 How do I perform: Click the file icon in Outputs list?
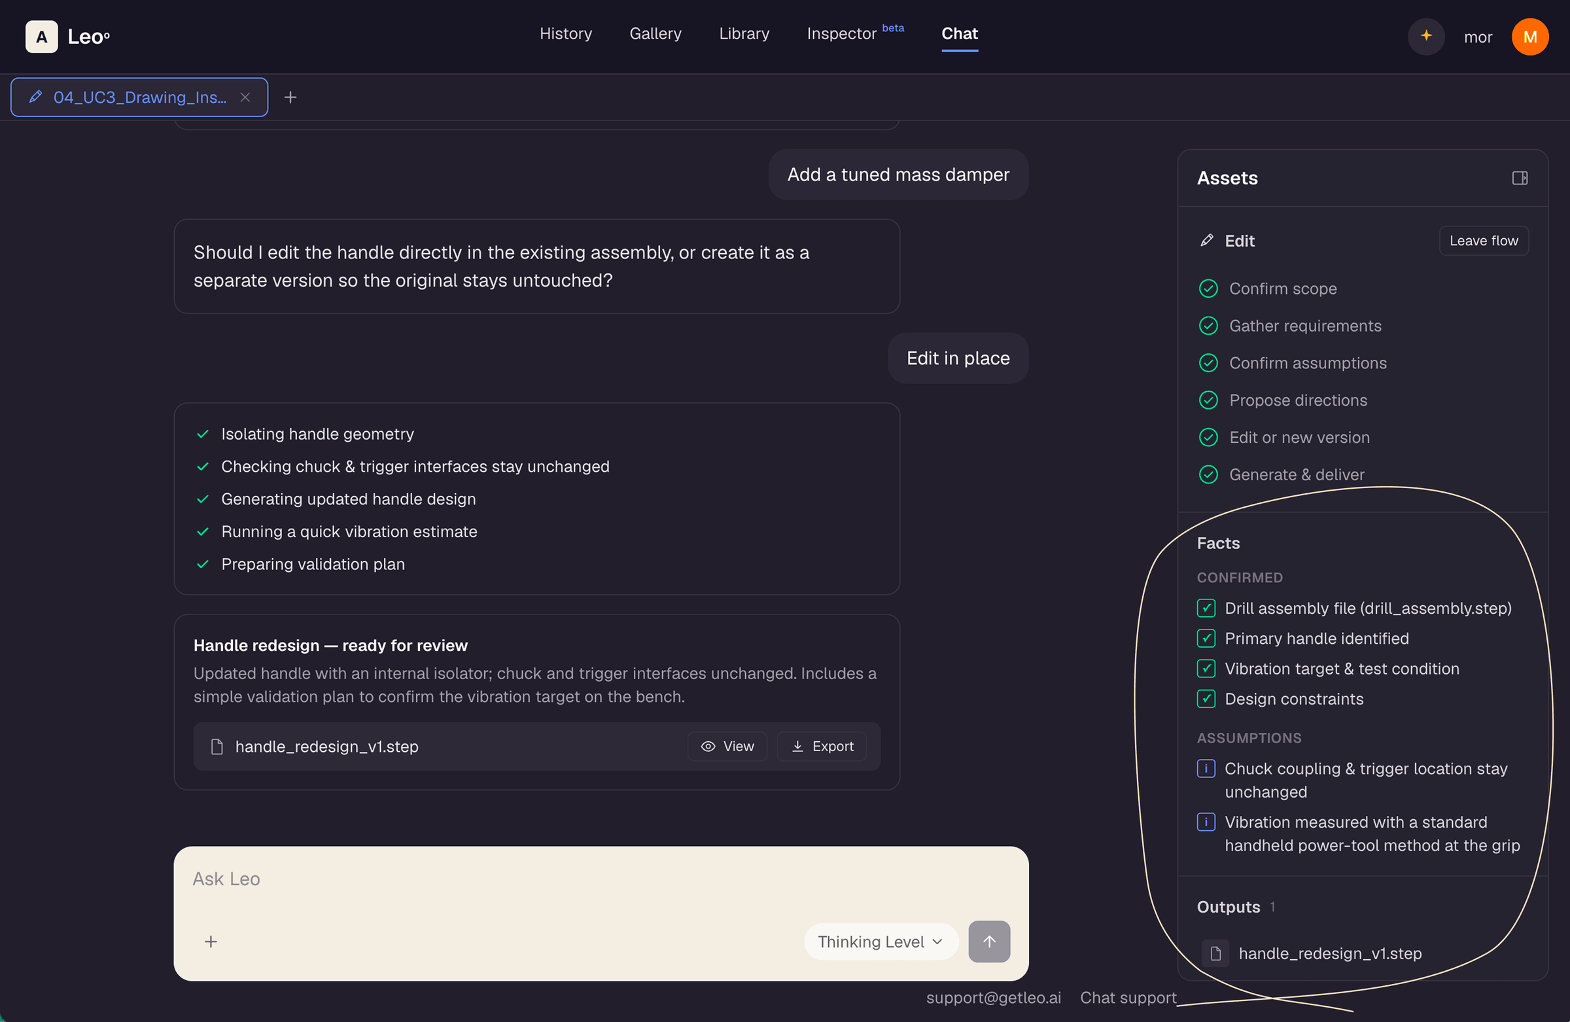(x=1215, y=954)
